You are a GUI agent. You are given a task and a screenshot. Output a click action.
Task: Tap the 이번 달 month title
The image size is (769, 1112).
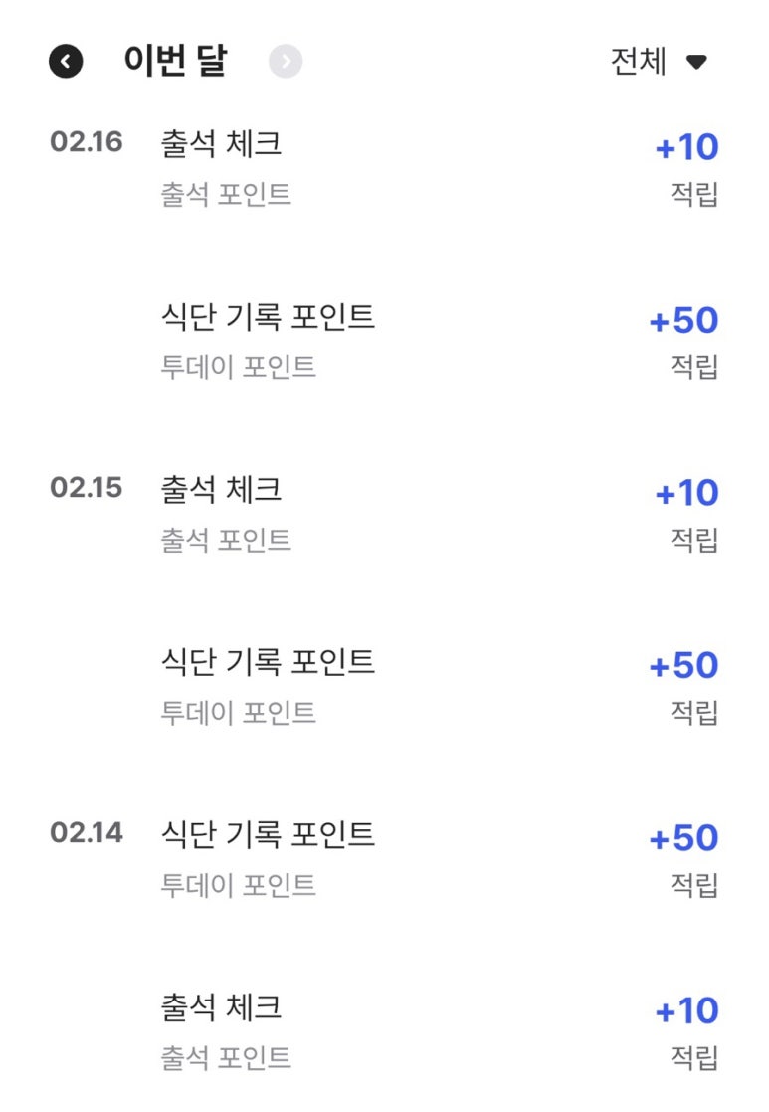[x=175, y=61]
